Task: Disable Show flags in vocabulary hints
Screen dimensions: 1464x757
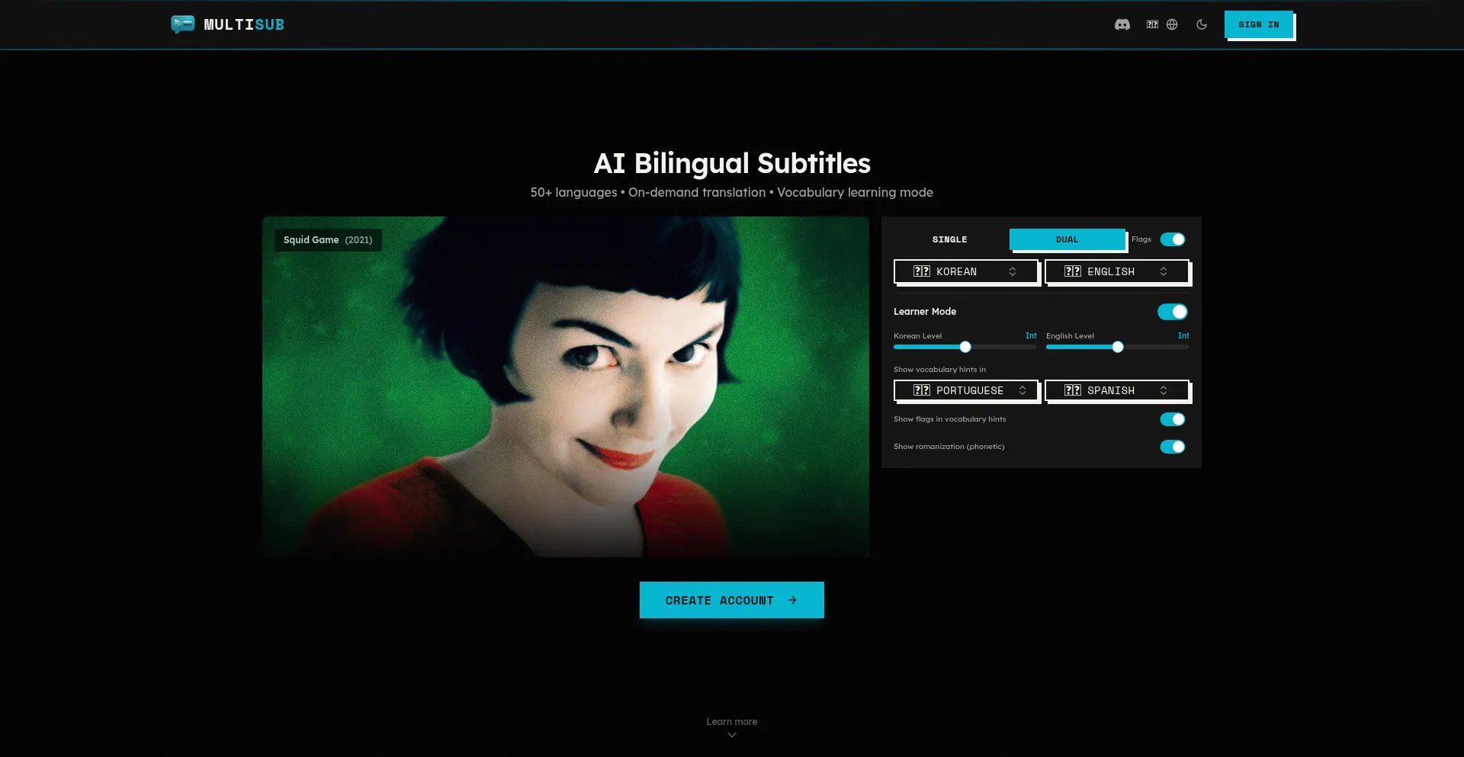Action: pos(1172,419)
